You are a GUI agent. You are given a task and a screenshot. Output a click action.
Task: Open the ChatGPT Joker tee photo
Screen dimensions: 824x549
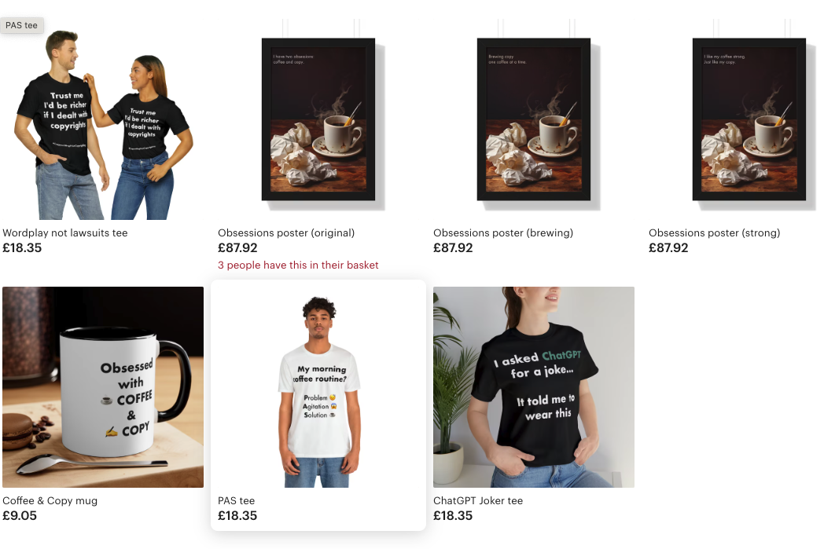(x=534, y=387)
